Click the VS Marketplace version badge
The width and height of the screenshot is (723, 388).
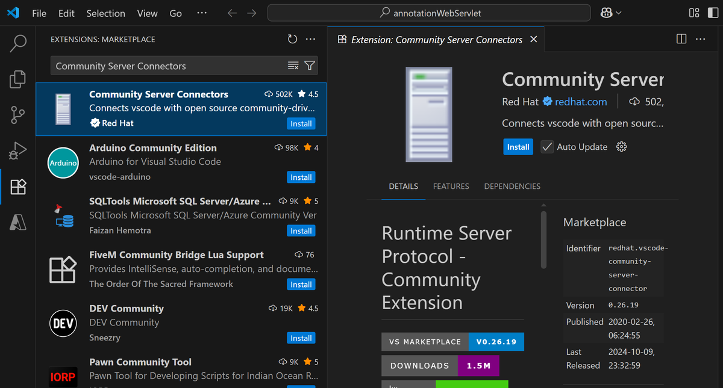452,342
